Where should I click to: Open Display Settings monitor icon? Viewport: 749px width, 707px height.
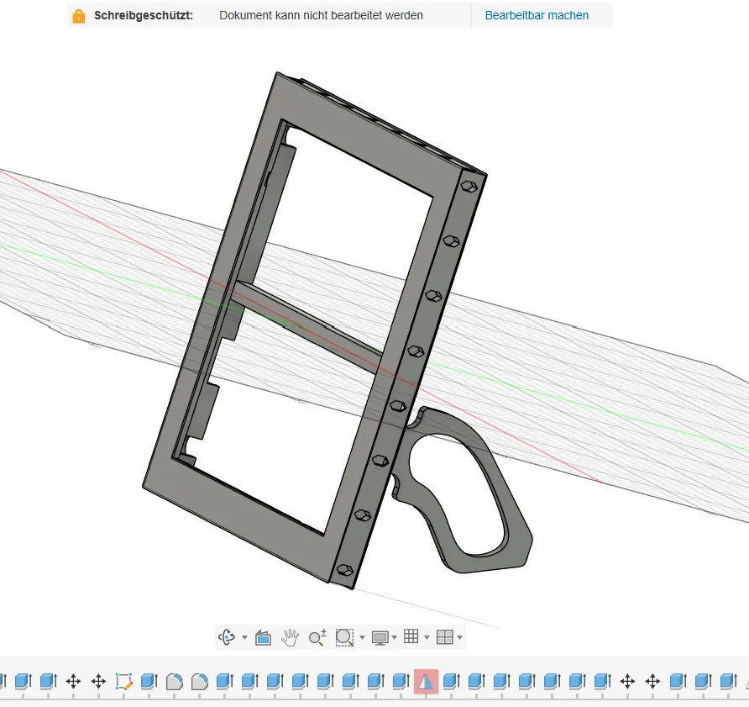(x=380, y=637)
